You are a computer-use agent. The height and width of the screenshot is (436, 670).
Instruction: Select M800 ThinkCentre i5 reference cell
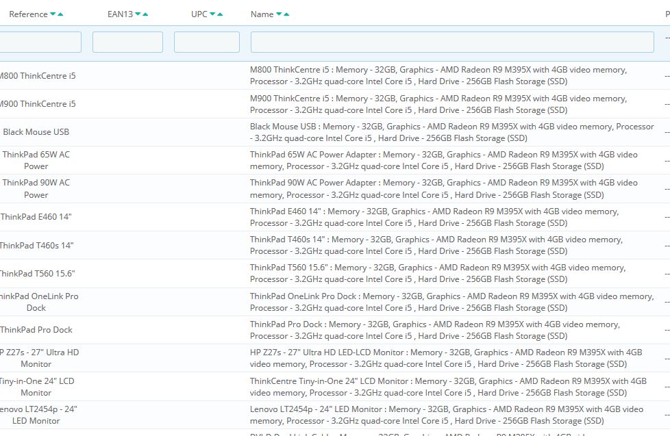pyautogui.click(x=38, y=76)
